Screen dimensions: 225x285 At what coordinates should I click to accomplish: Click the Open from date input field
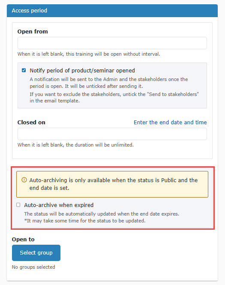pos(112,43)
